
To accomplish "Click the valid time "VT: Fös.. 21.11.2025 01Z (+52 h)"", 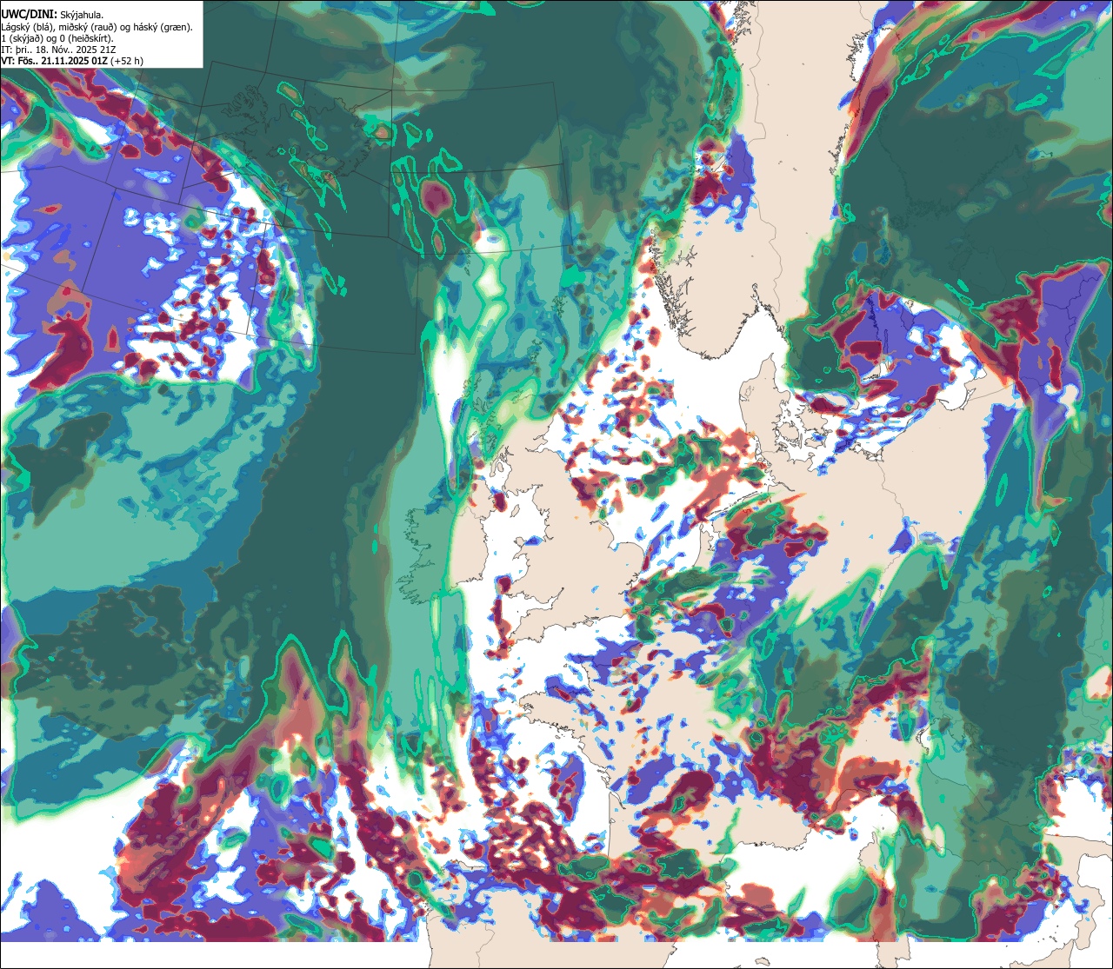I will pos(73,61).
